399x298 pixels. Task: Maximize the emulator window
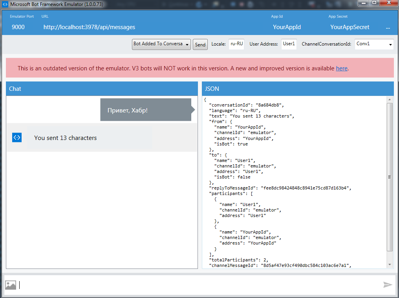tap(374, 3)
